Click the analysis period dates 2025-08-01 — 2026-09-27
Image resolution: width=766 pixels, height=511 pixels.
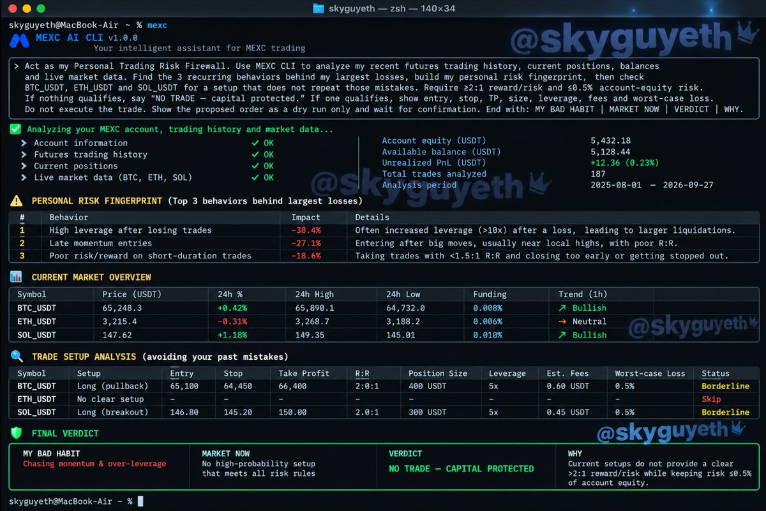tap(652, 185)
